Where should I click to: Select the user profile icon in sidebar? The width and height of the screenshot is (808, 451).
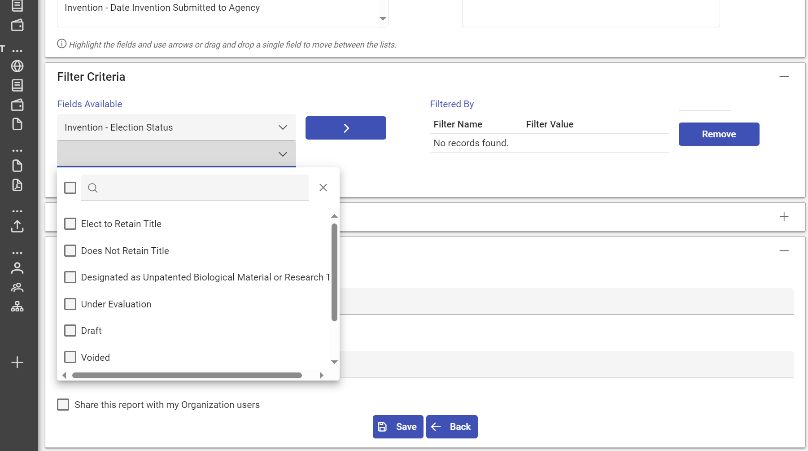click(17, 268)
